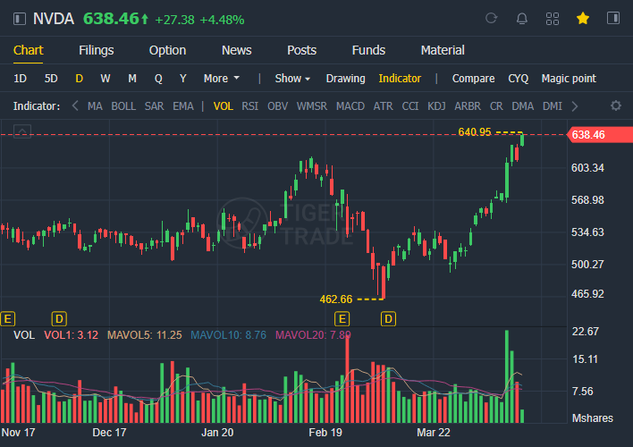Screen dimensions: 633x447
Task: Select the quarterly Q timeframe
Action: coord(158,79)
